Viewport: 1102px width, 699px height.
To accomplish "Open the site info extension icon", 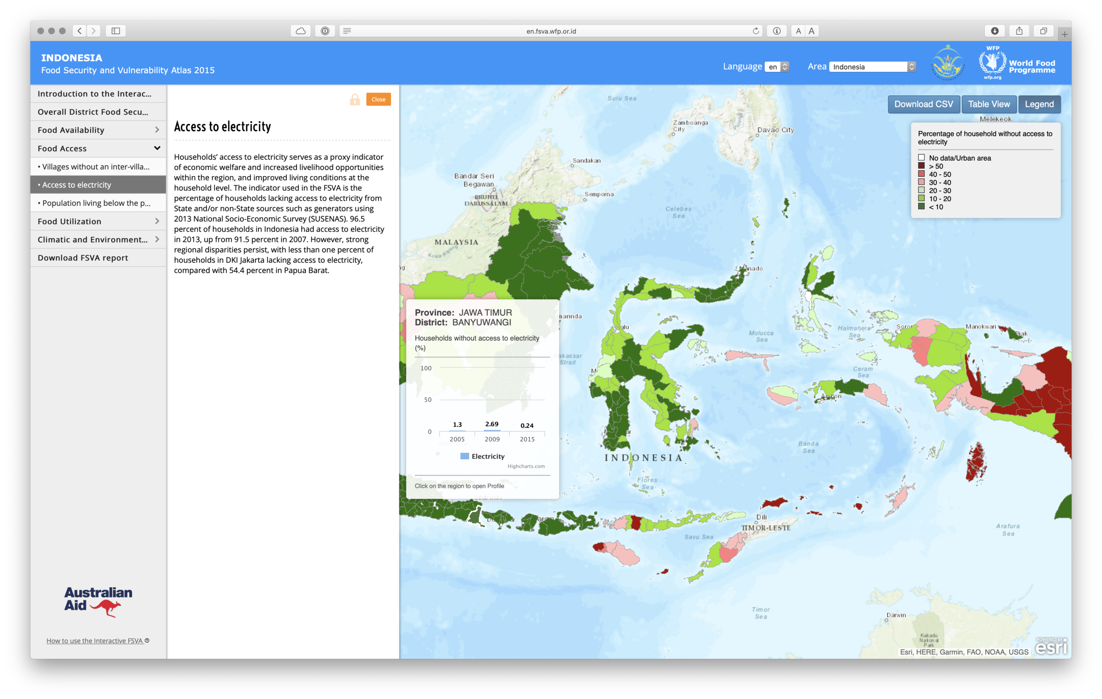I will pos(777,31).
